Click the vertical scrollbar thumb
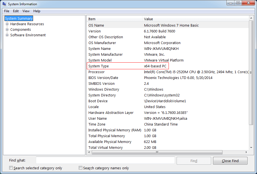Screen dimensions: 257x174 tap(251, 73)
